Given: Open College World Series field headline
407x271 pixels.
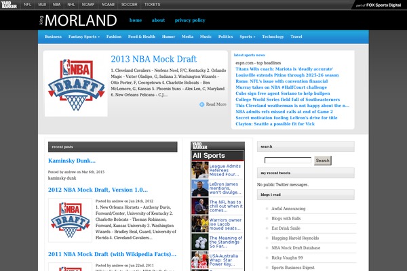Looking at the screenshot, I should pyautogui.click(x=288, y=100).
